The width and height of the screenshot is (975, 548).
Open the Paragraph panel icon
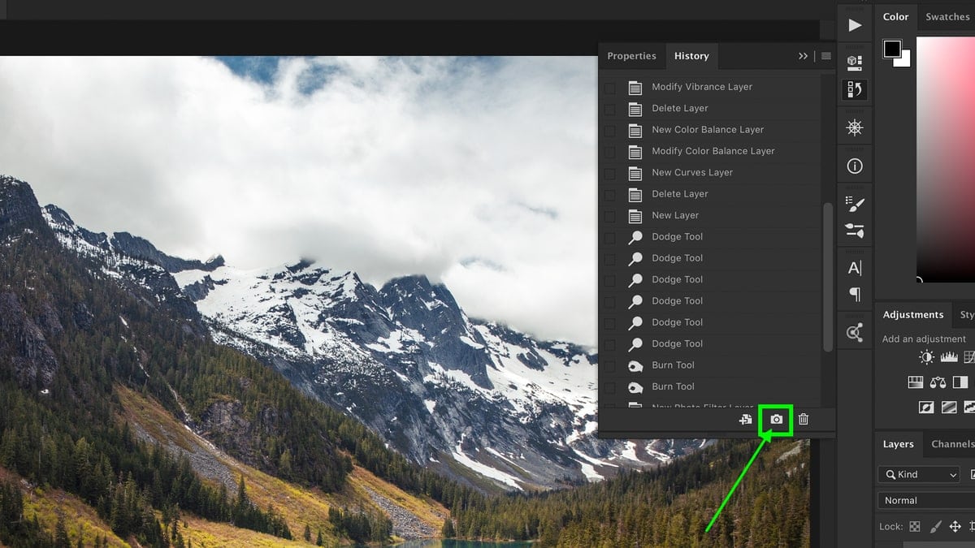tap(855, 294)
